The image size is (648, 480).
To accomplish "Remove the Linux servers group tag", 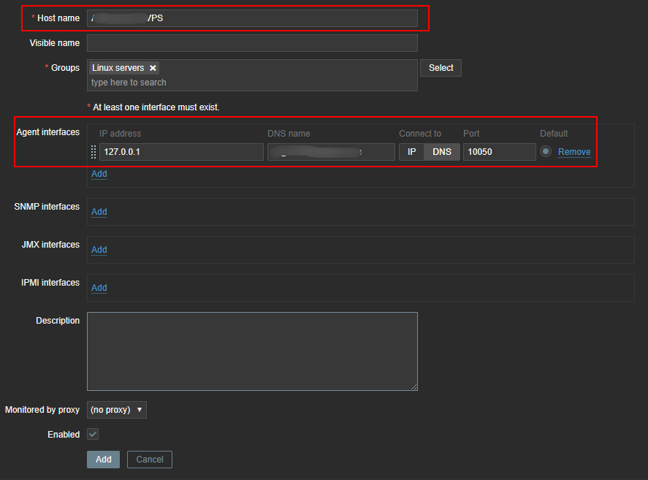I will click(x=153, y=68).
